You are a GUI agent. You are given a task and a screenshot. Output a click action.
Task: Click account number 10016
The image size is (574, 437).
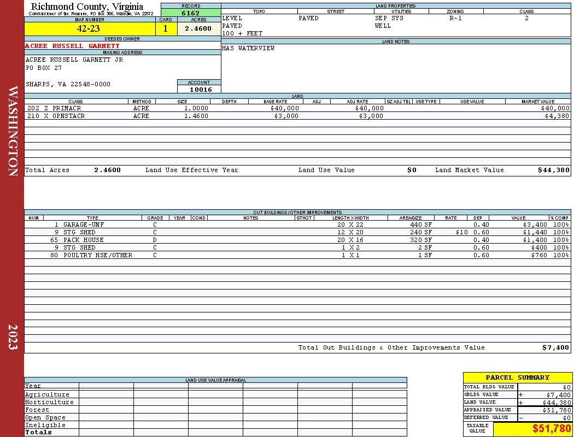(x=200, y=89)
